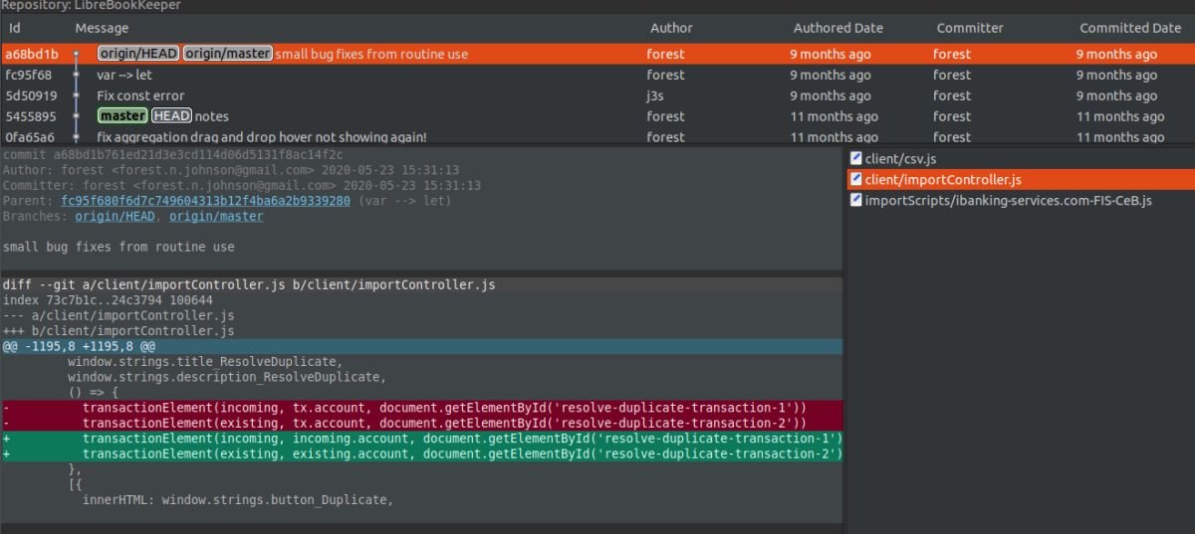The width and height of the screenshot is (1195, 534).
Task: Click author j3s in commit list
Action: [x=655, y=95]
